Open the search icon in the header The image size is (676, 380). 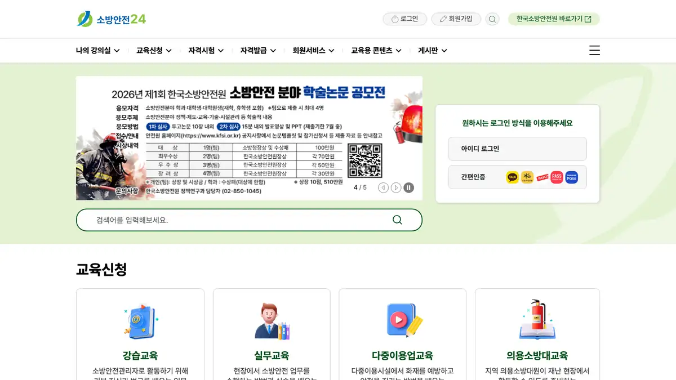coord(492,19)
